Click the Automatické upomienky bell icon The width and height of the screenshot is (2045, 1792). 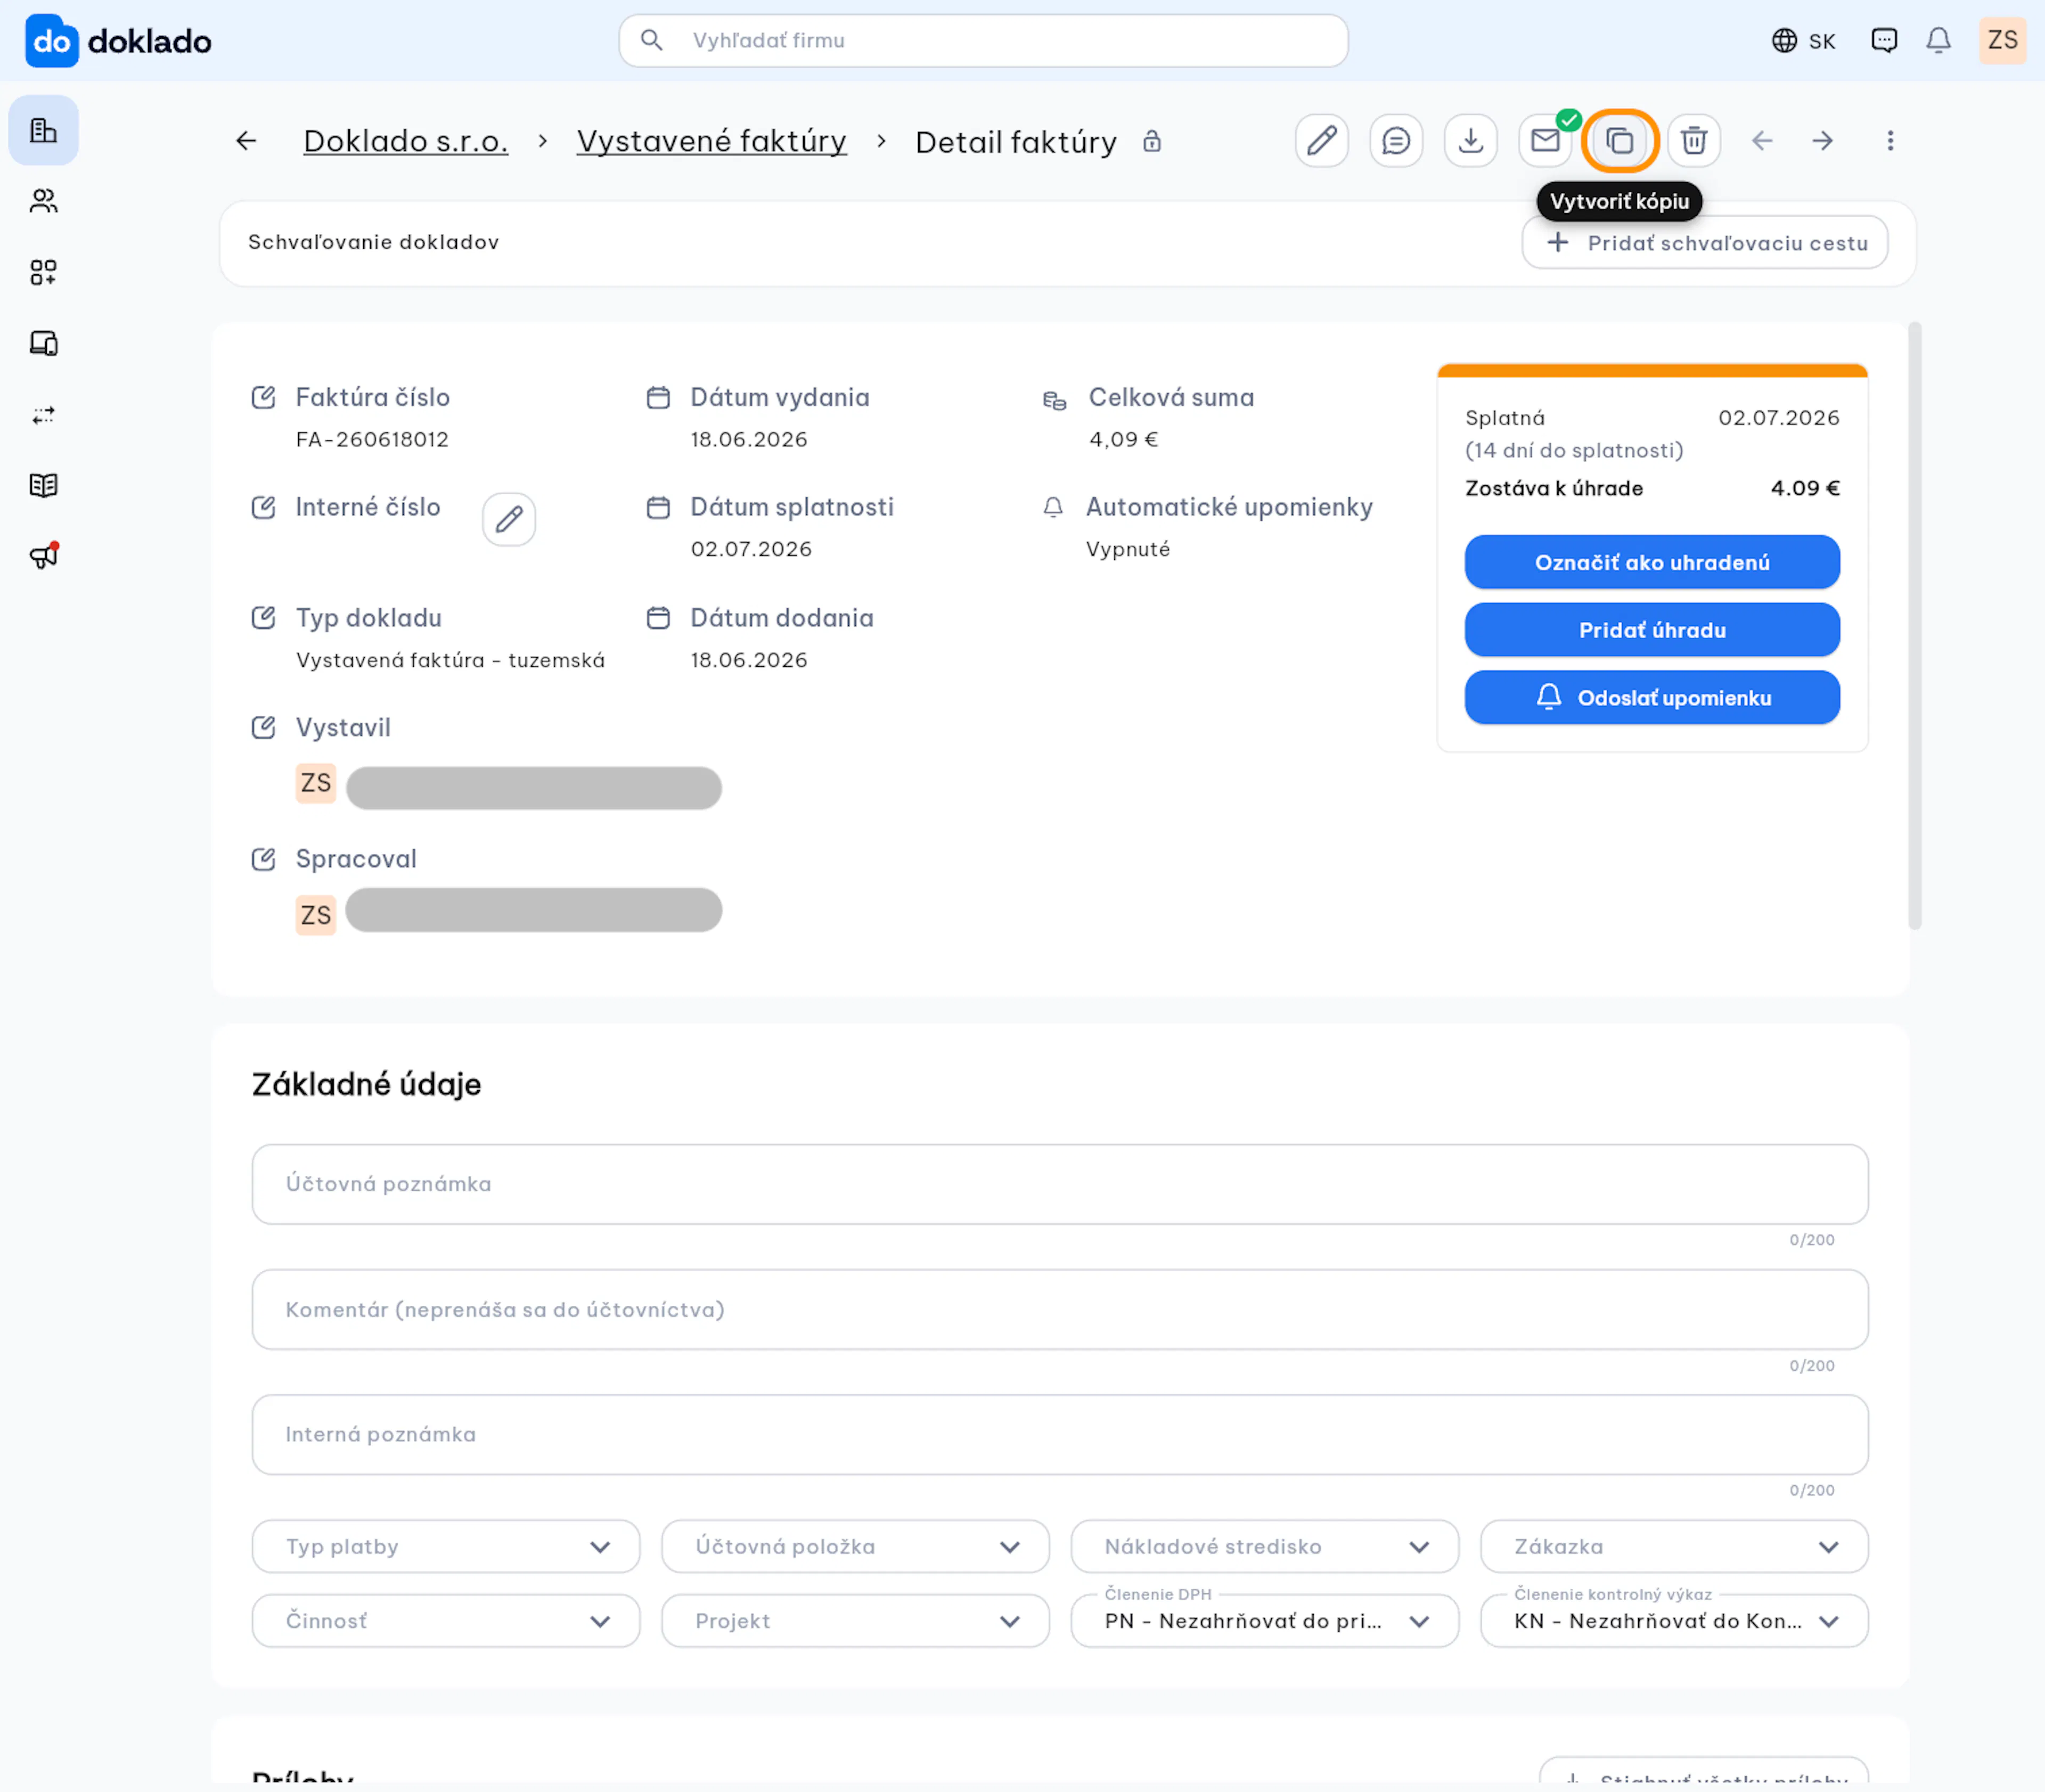[1053, 507]
